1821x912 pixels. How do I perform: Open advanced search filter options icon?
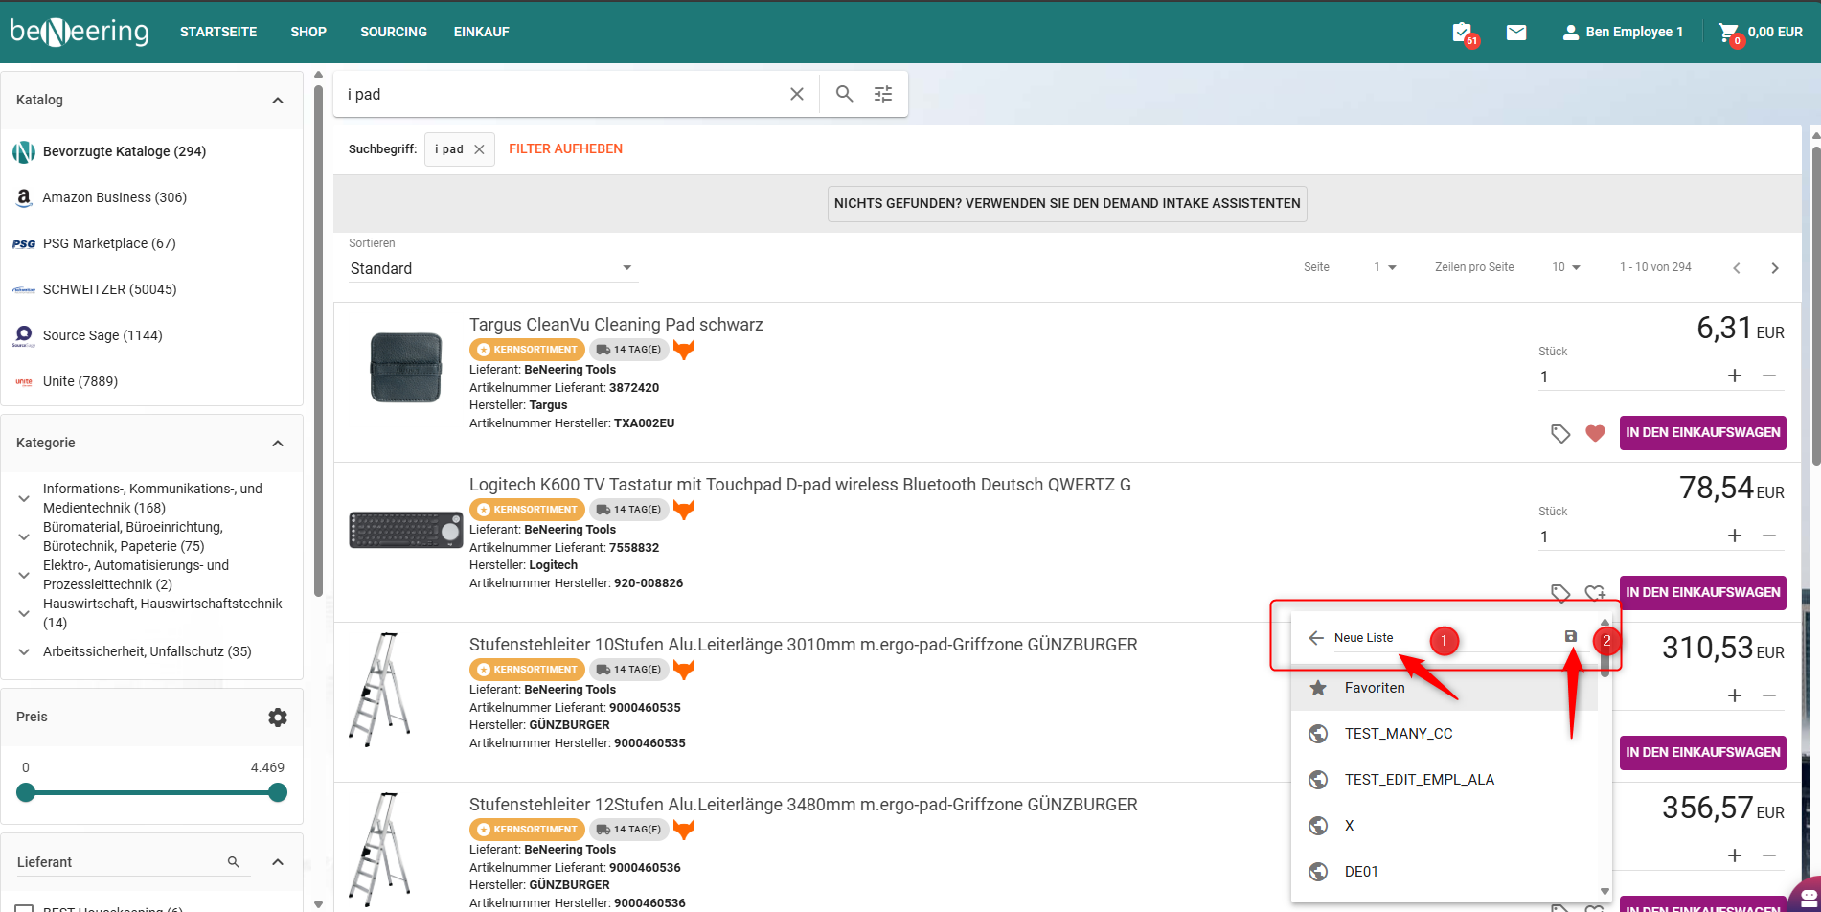tap(883, 94)
